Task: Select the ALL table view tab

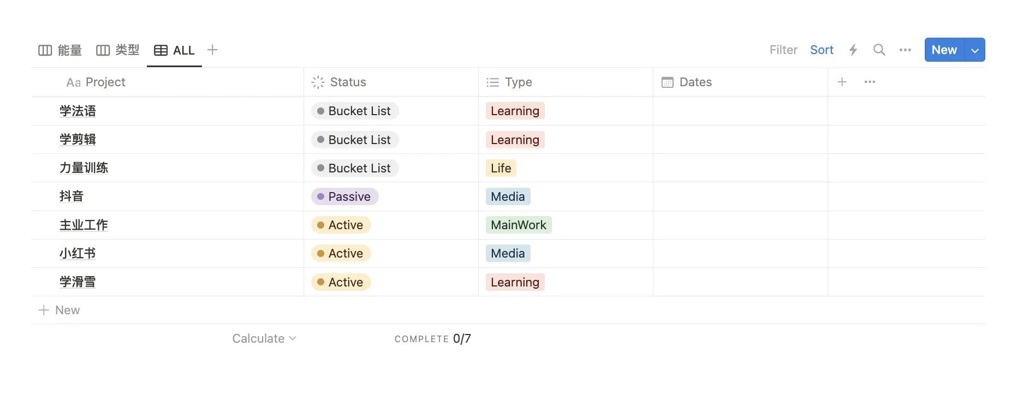Action: [x=175, y=50]
